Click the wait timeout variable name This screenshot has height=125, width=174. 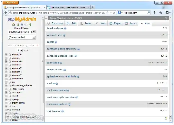click(53, 111)
